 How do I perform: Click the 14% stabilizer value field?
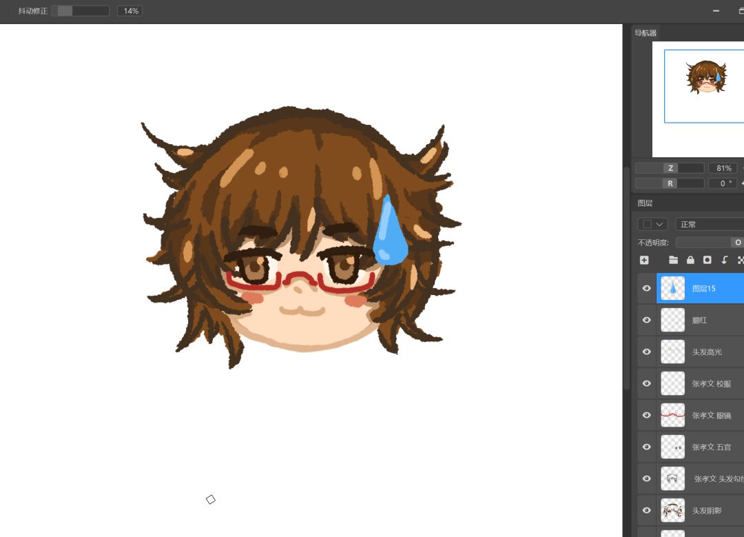point(130,11)
